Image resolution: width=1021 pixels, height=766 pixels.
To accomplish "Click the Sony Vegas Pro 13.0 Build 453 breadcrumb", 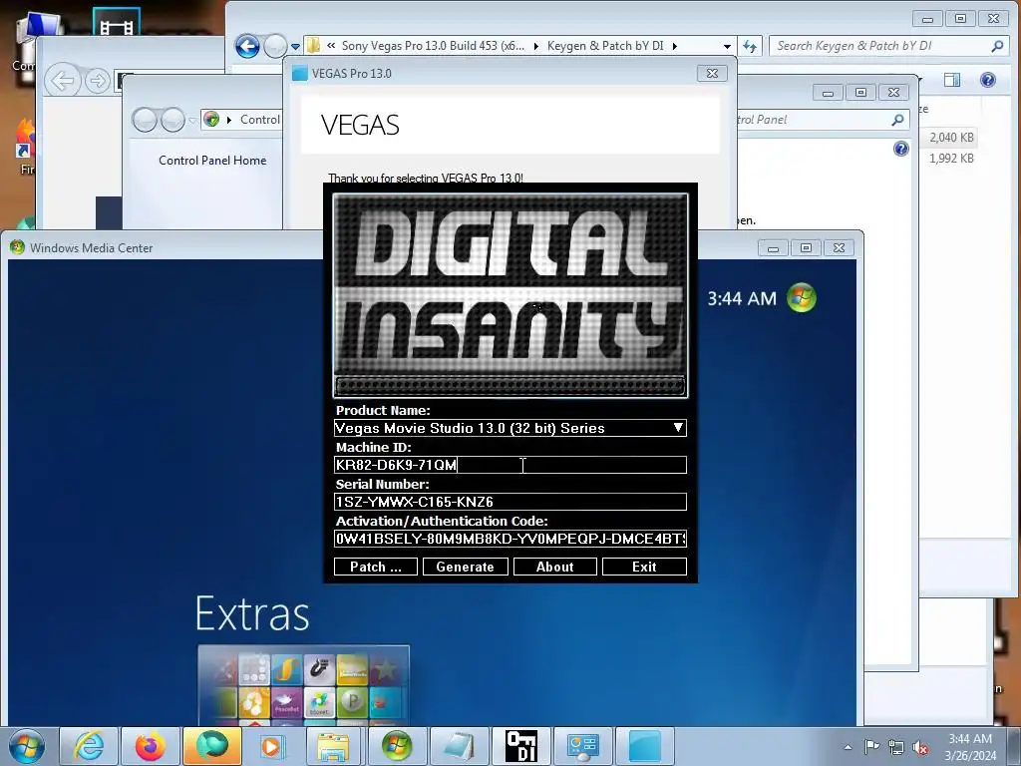I will (433, 46).
